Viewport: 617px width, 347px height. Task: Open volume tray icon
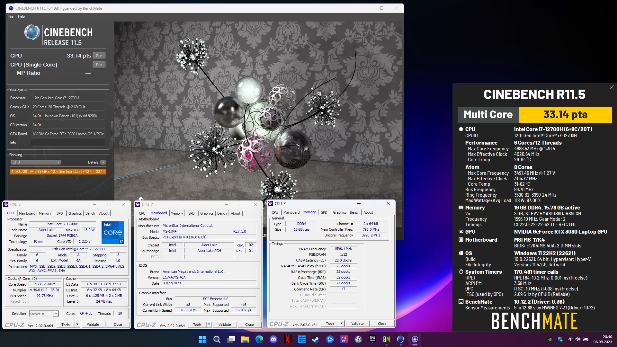pyautogui.click(x=578, y=339)
